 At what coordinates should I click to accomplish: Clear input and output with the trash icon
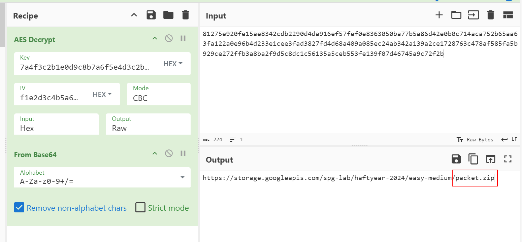tap(491, 15)
